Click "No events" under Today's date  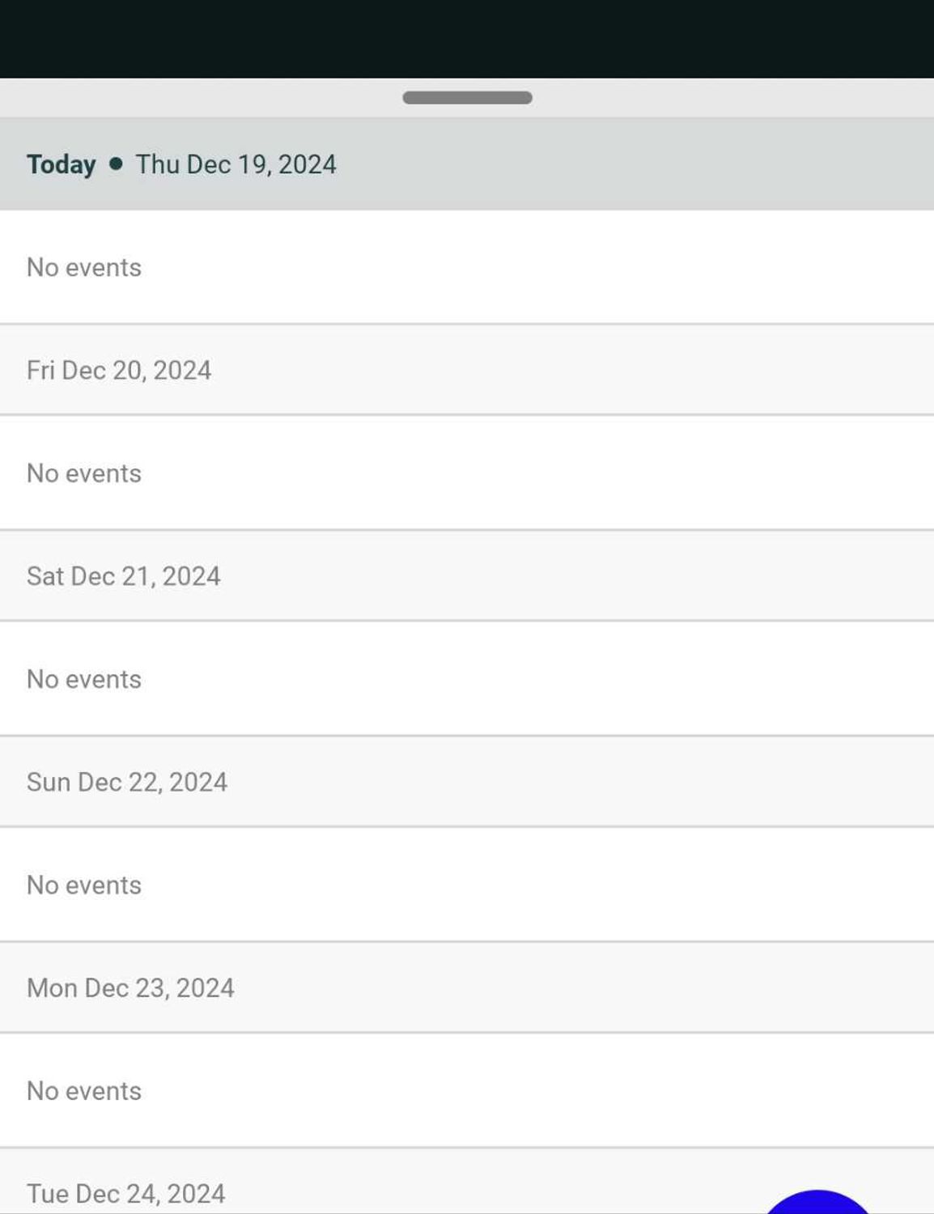pyautogui.click(x=84, y=267)
